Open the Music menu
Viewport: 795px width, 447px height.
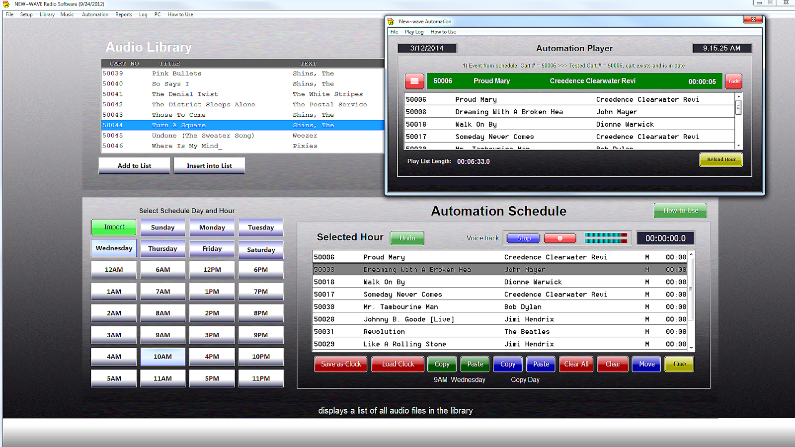click(67, 14)
